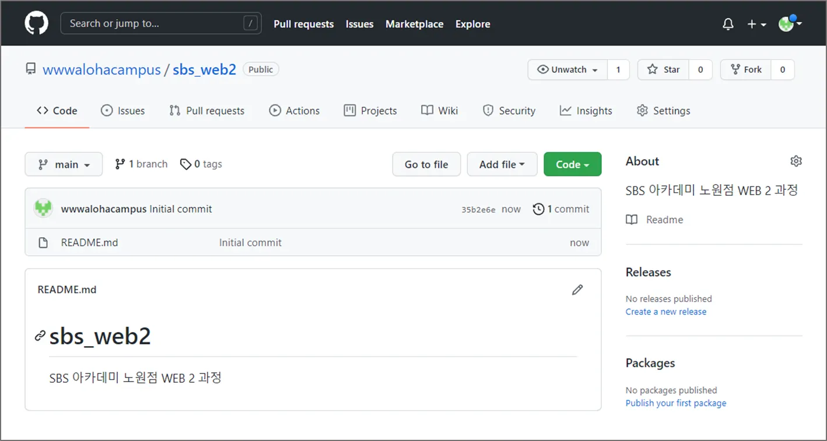827x441 pixels.
Task: Open the repository Settings tab
Action: (x=663, y=111)
